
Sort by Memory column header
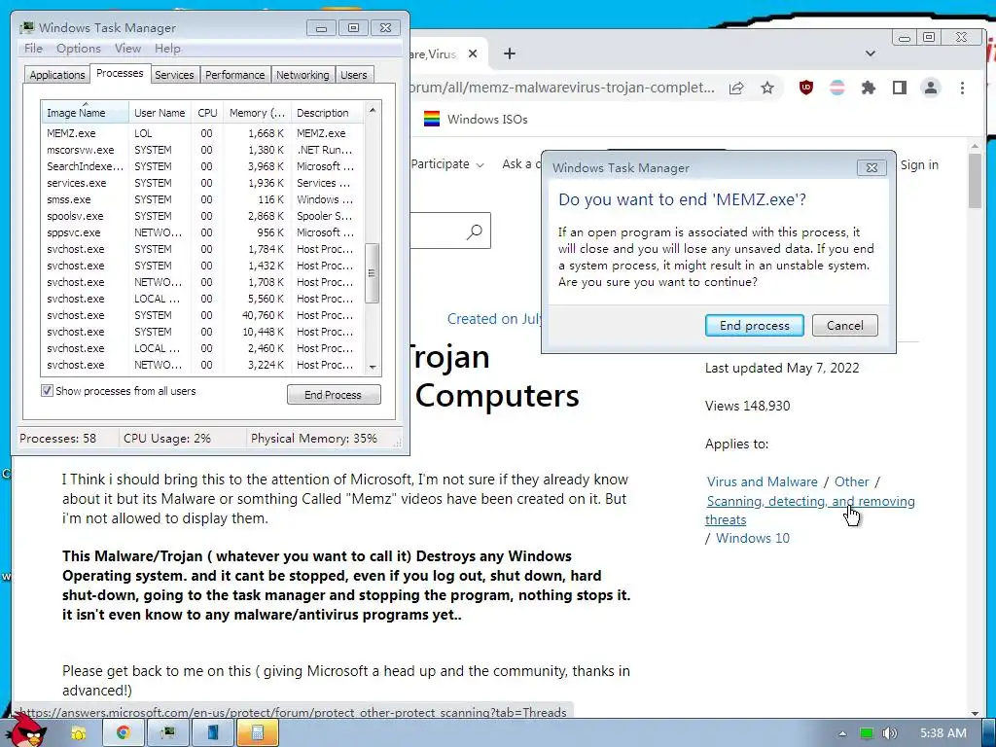click(257, 113)
